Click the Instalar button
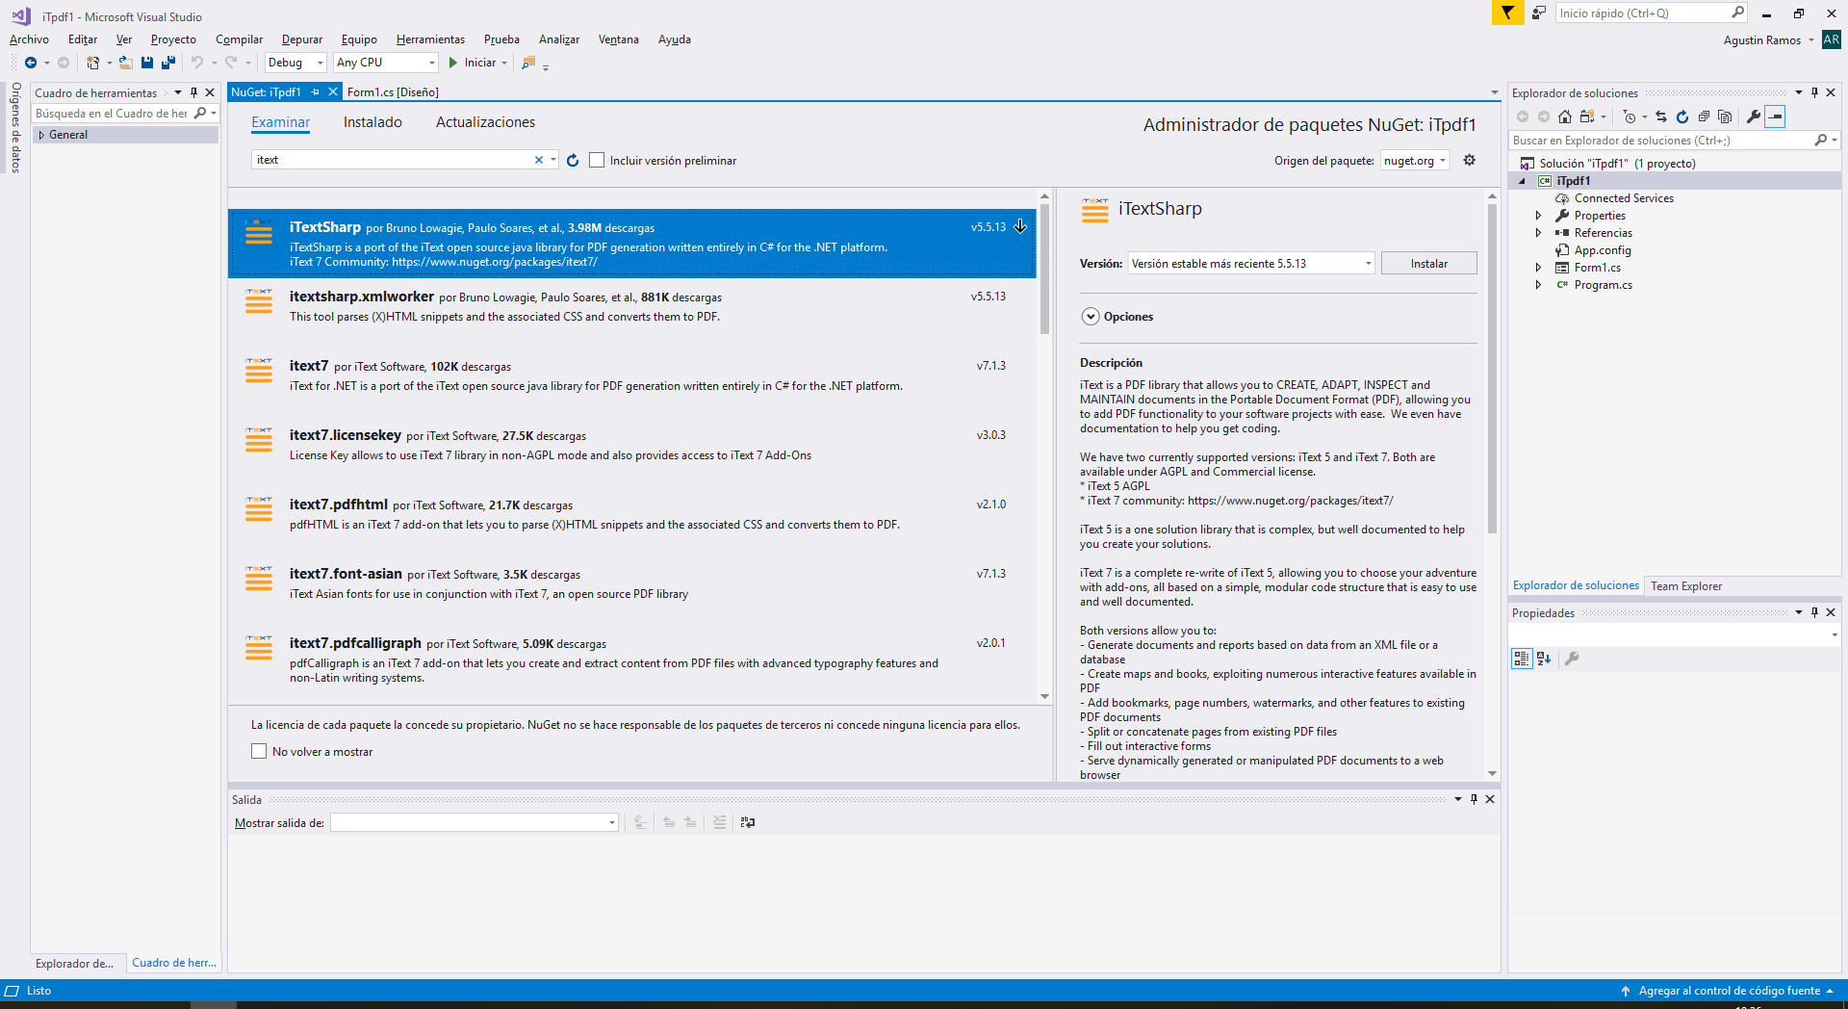This screenshot has height=1009, width=1848. click(x=1428, y=264)
